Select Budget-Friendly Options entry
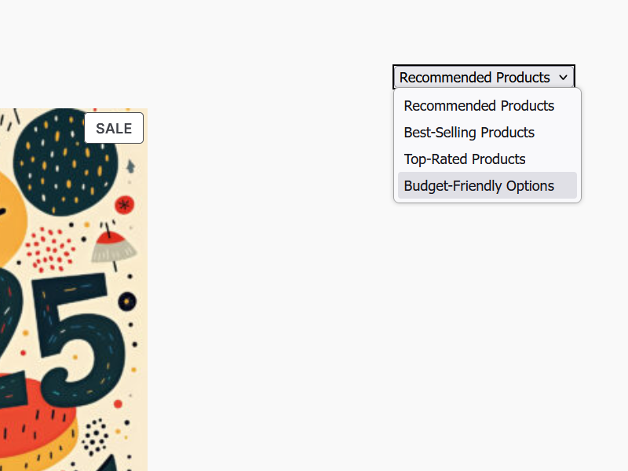 (x=479, y=186)
